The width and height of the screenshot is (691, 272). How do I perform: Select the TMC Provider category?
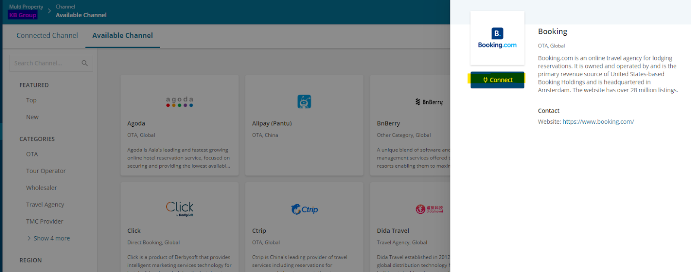44,221
